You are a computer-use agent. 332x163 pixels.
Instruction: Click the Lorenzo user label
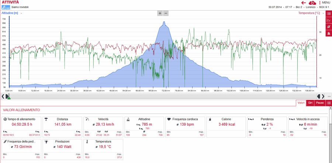(310, 7)
